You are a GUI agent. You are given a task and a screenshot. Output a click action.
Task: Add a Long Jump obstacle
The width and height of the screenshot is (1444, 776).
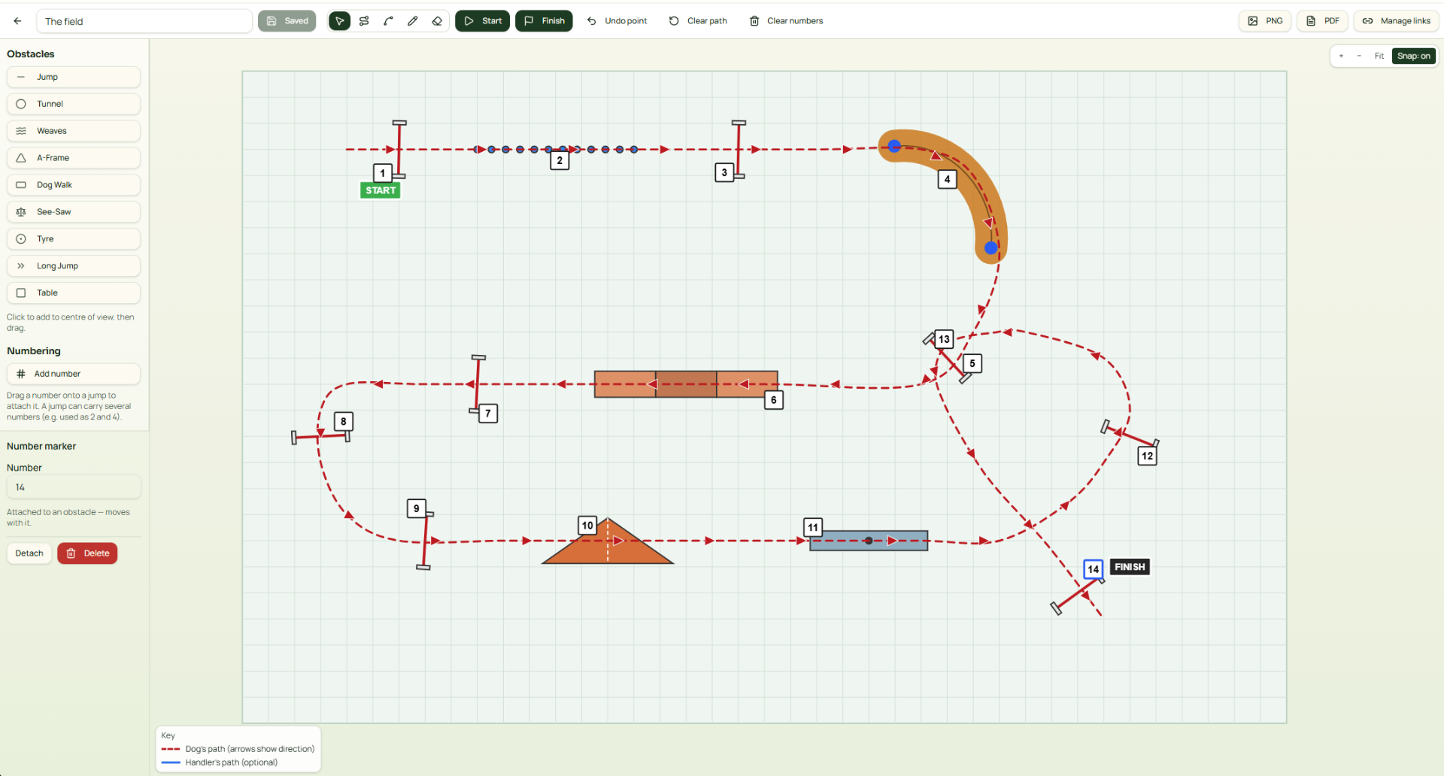pyautogui.click(x=74, y=266)
